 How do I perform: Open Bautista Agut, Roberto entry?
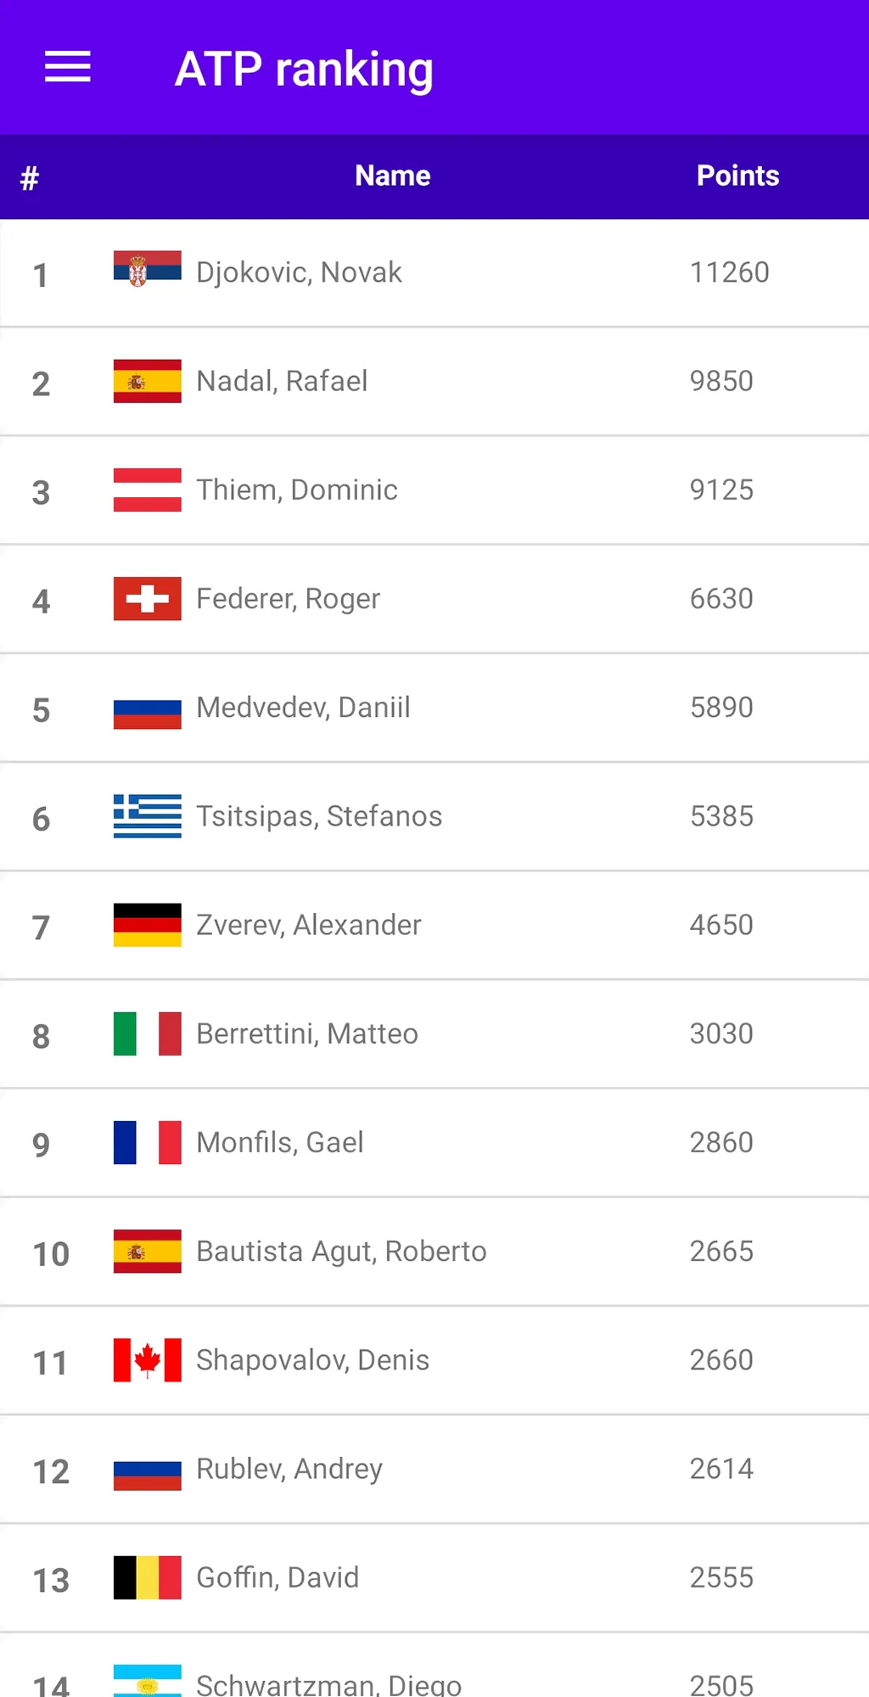[434, 1252]
